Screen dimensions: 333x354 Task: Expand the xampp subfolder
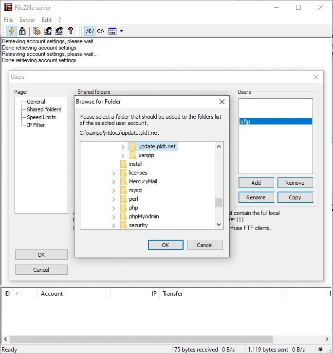click(x=123, y=156)
